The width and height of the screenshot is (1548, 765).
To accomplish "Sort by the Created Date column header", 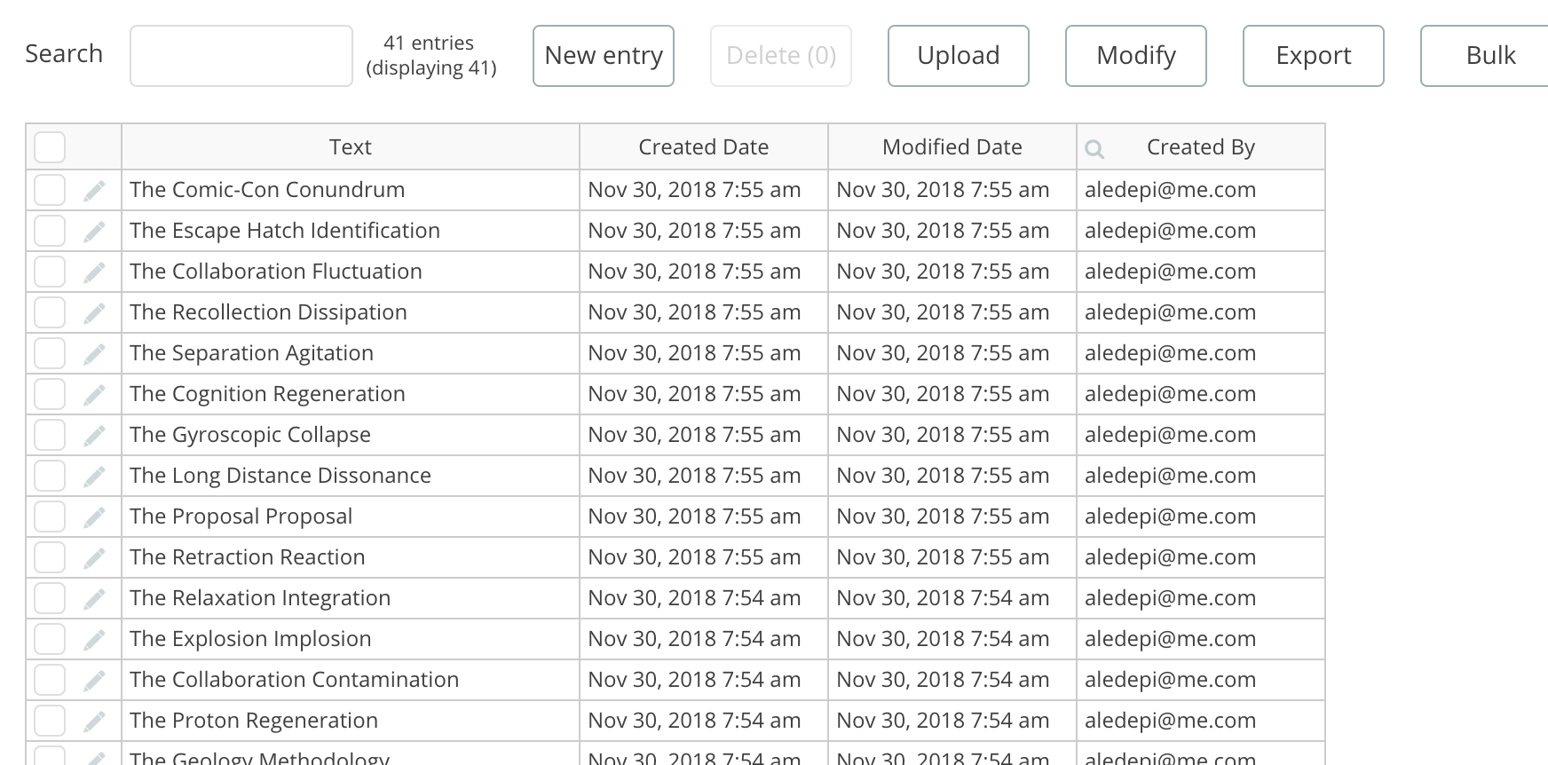I will (x=703, y=147).
